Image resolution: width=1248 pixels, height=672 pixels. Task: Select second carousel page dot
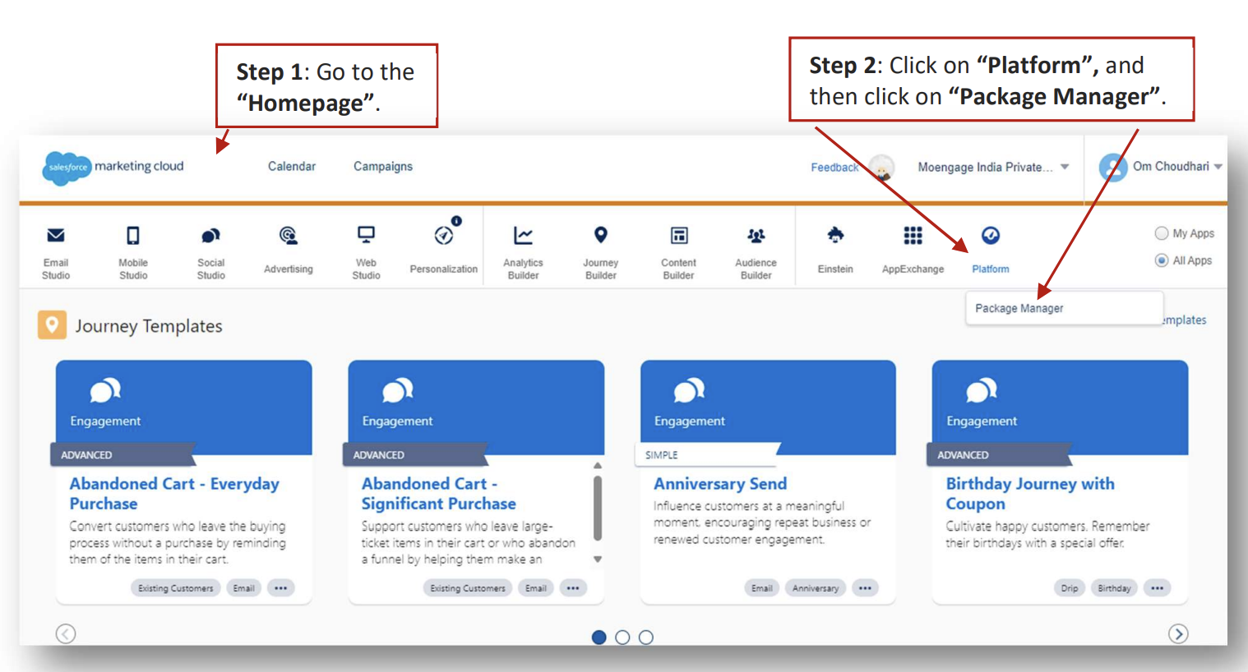(x=622, y=637)
